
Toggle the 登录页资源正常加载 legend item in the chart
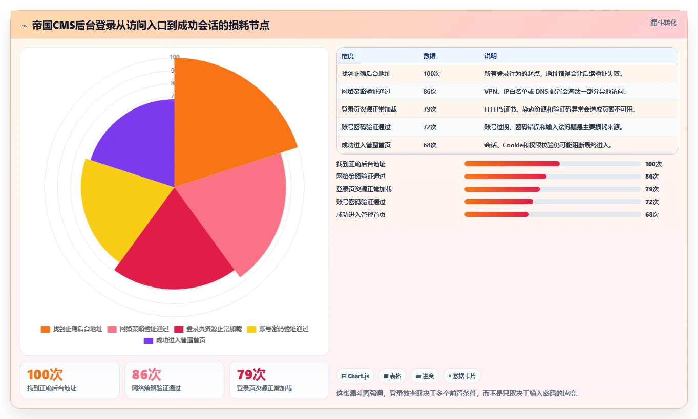click(x=207, y=329)
